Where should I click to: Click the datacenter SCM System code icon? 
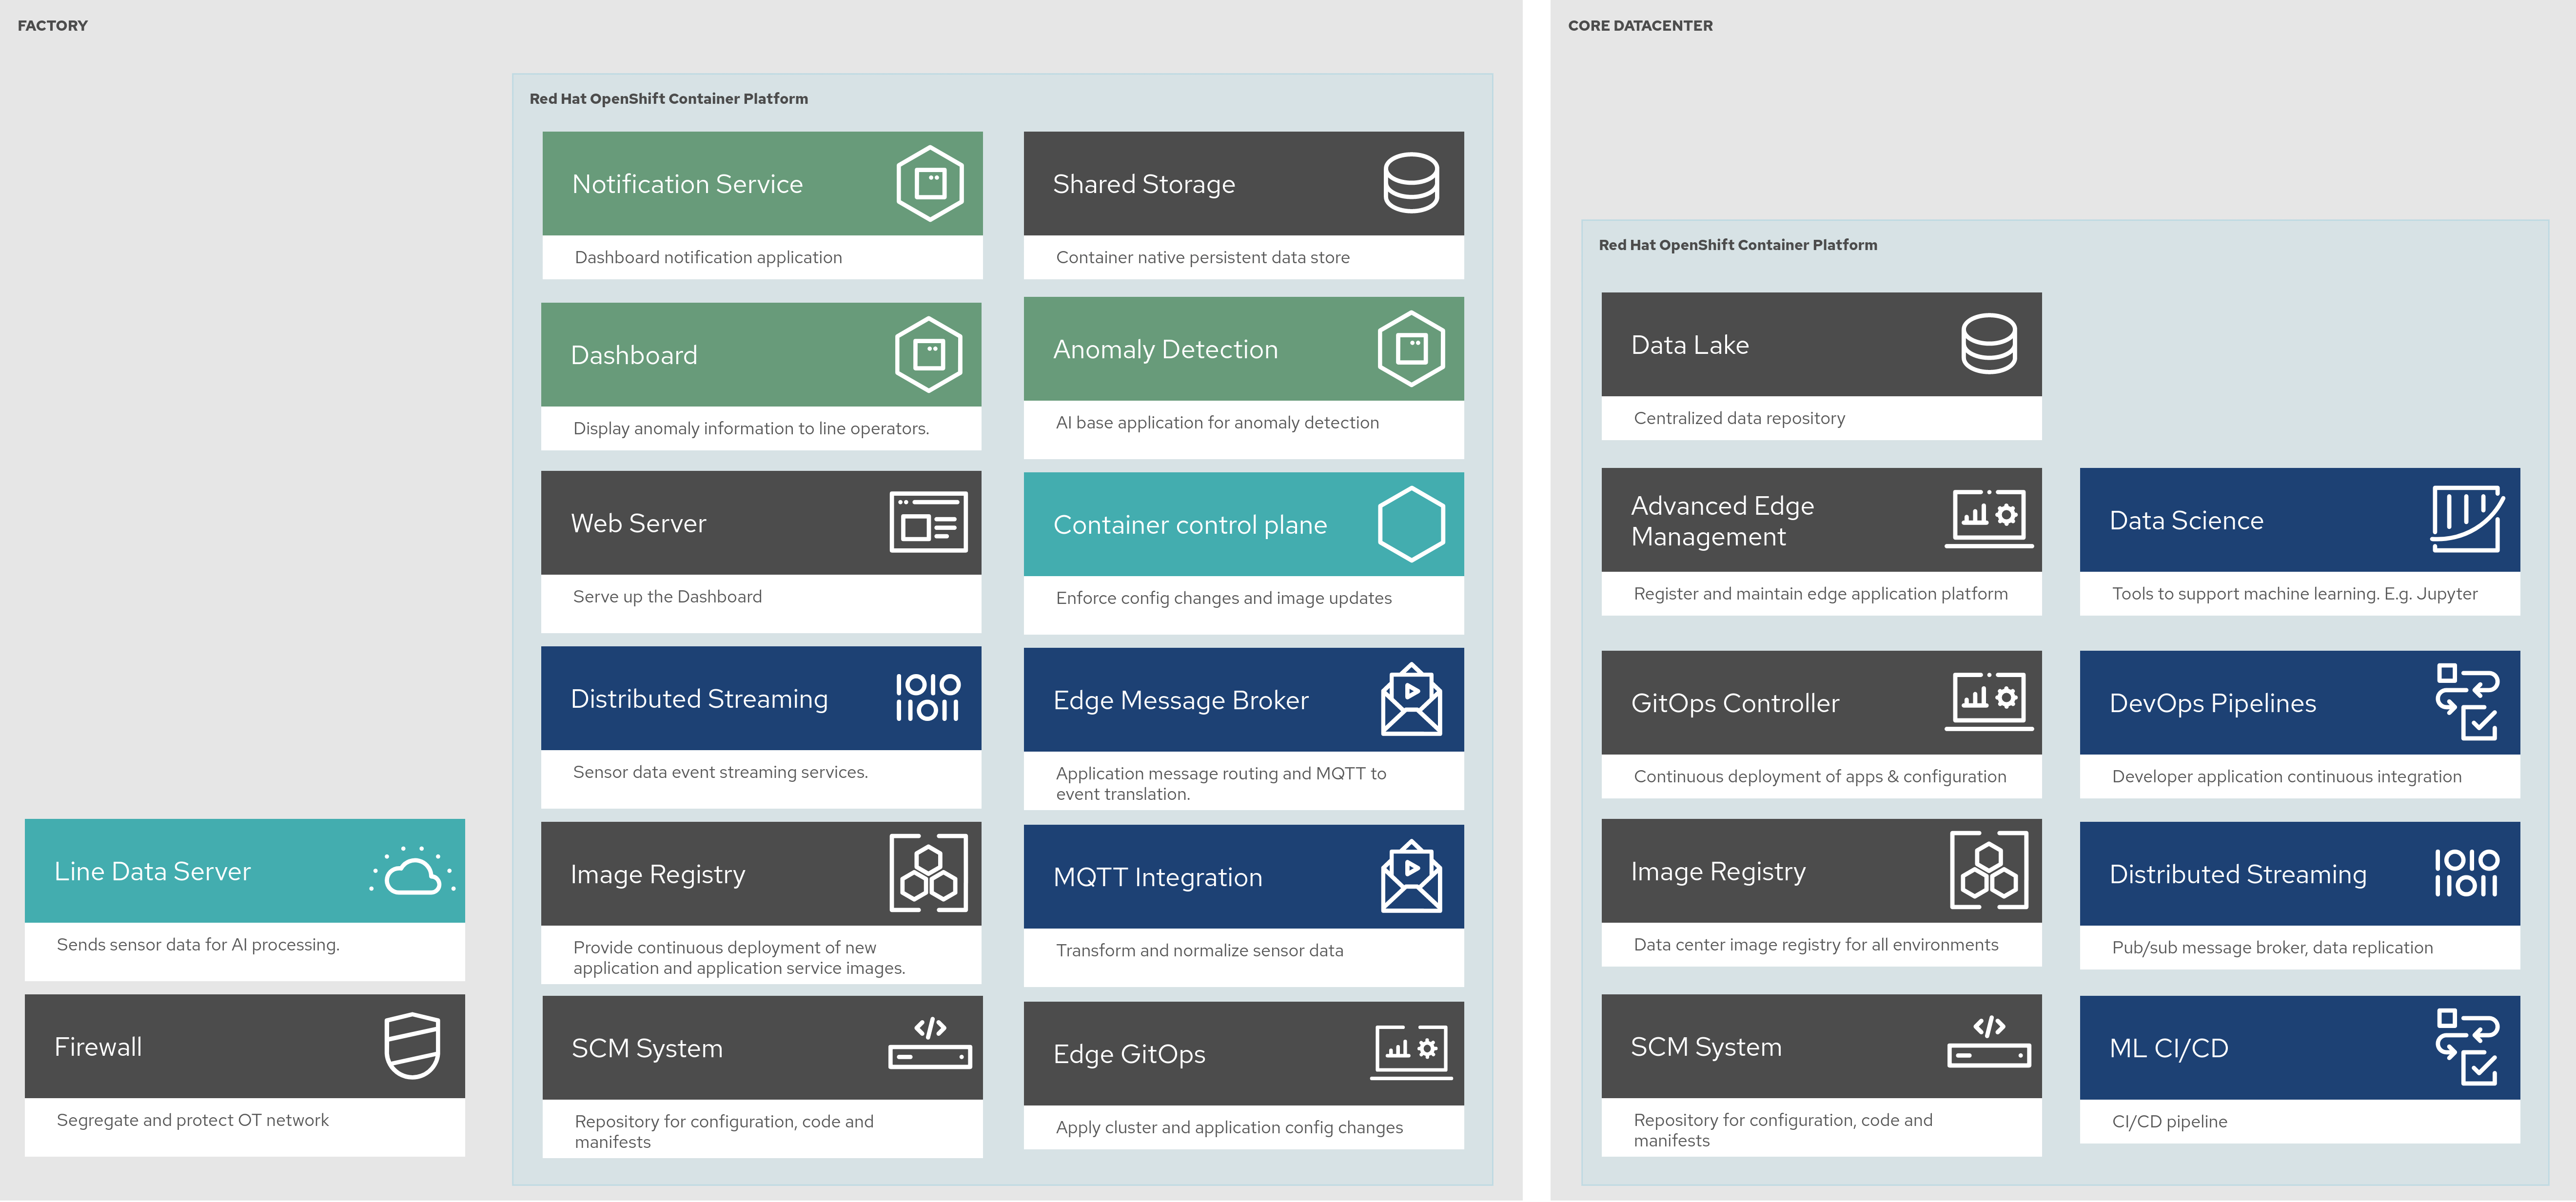(1988, 1042)
